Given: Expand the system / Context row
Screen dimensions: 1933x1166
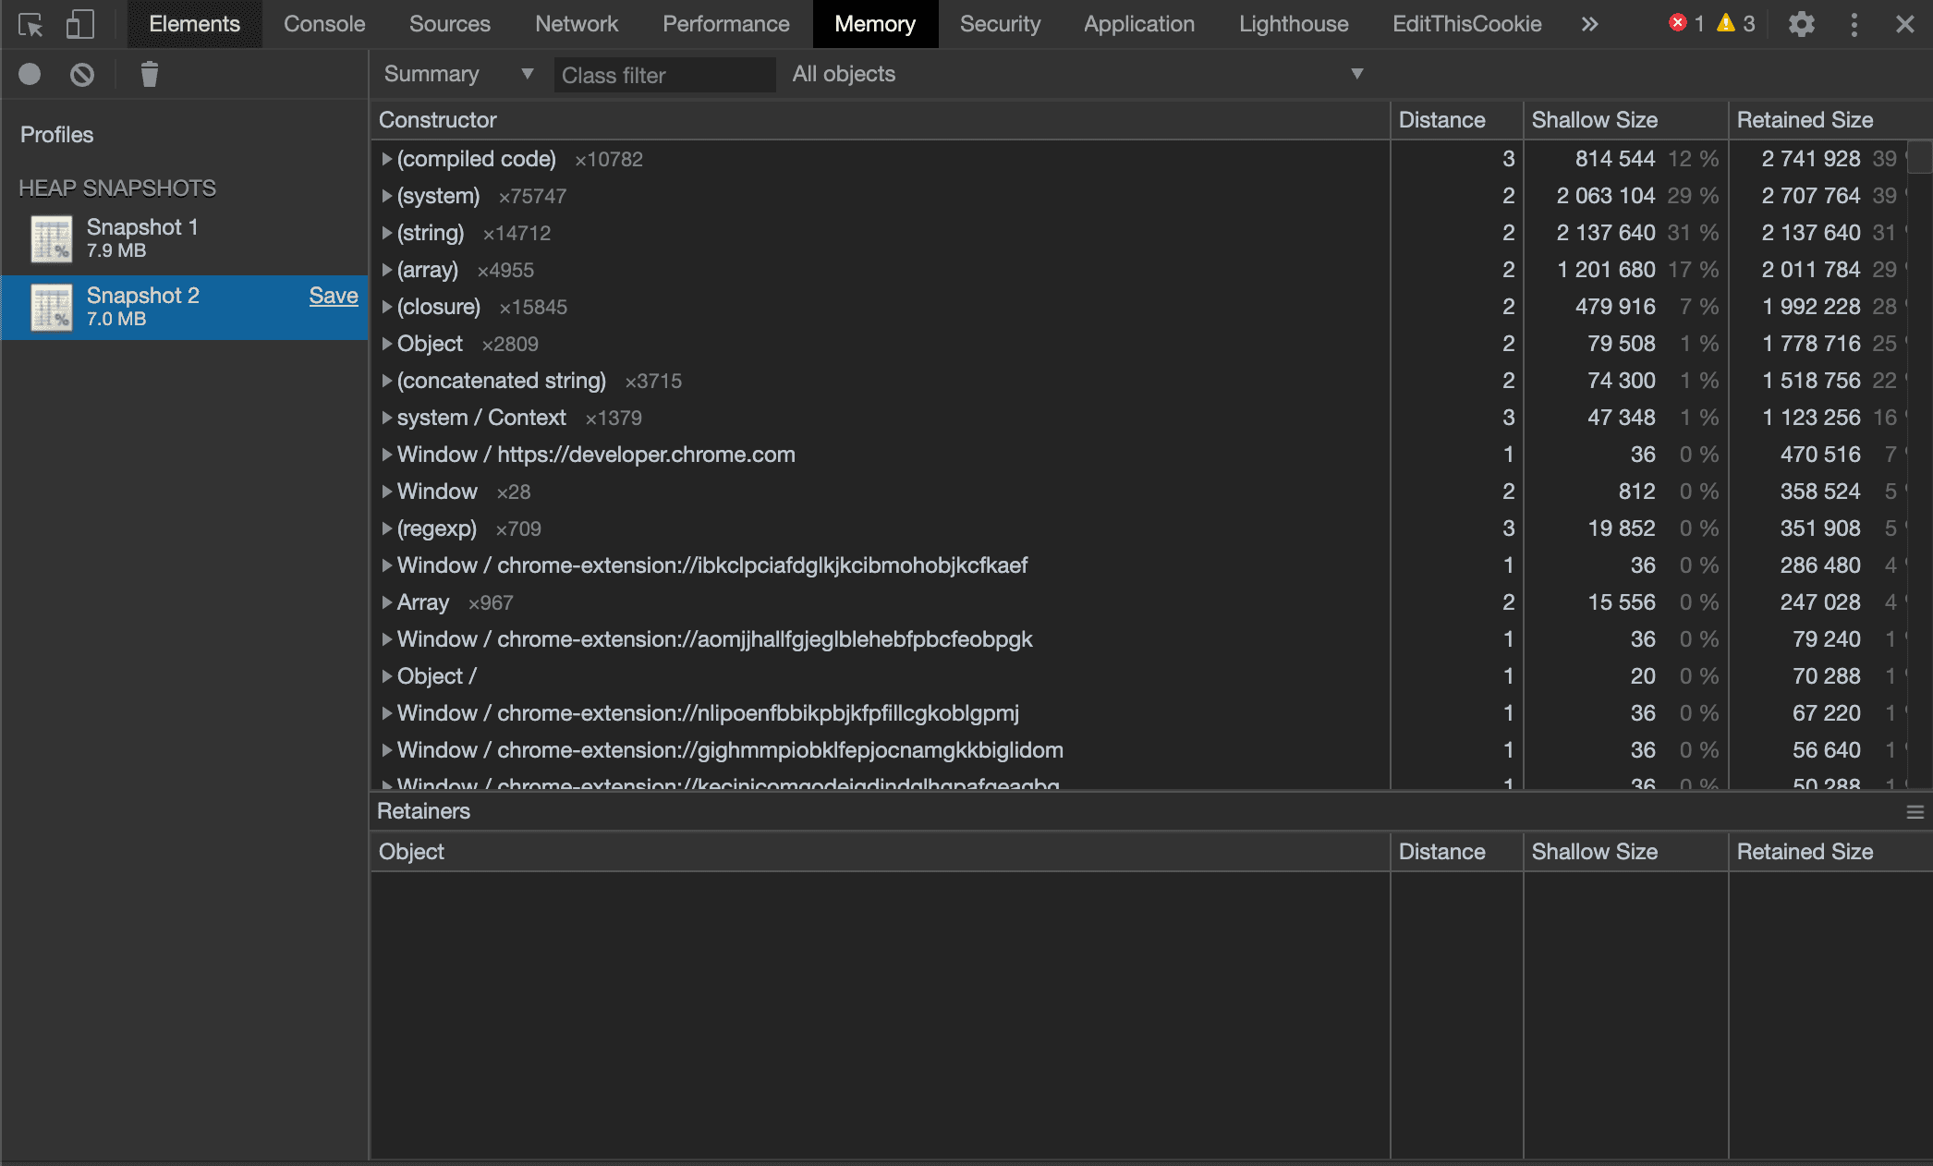Looking at the screenshot, I should point(387,418).
